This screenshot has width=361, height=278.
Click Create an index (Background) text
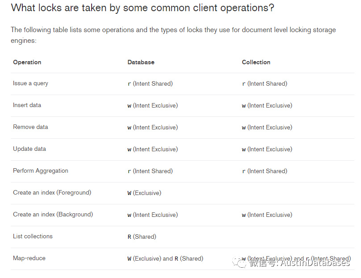tap(53, 215)
